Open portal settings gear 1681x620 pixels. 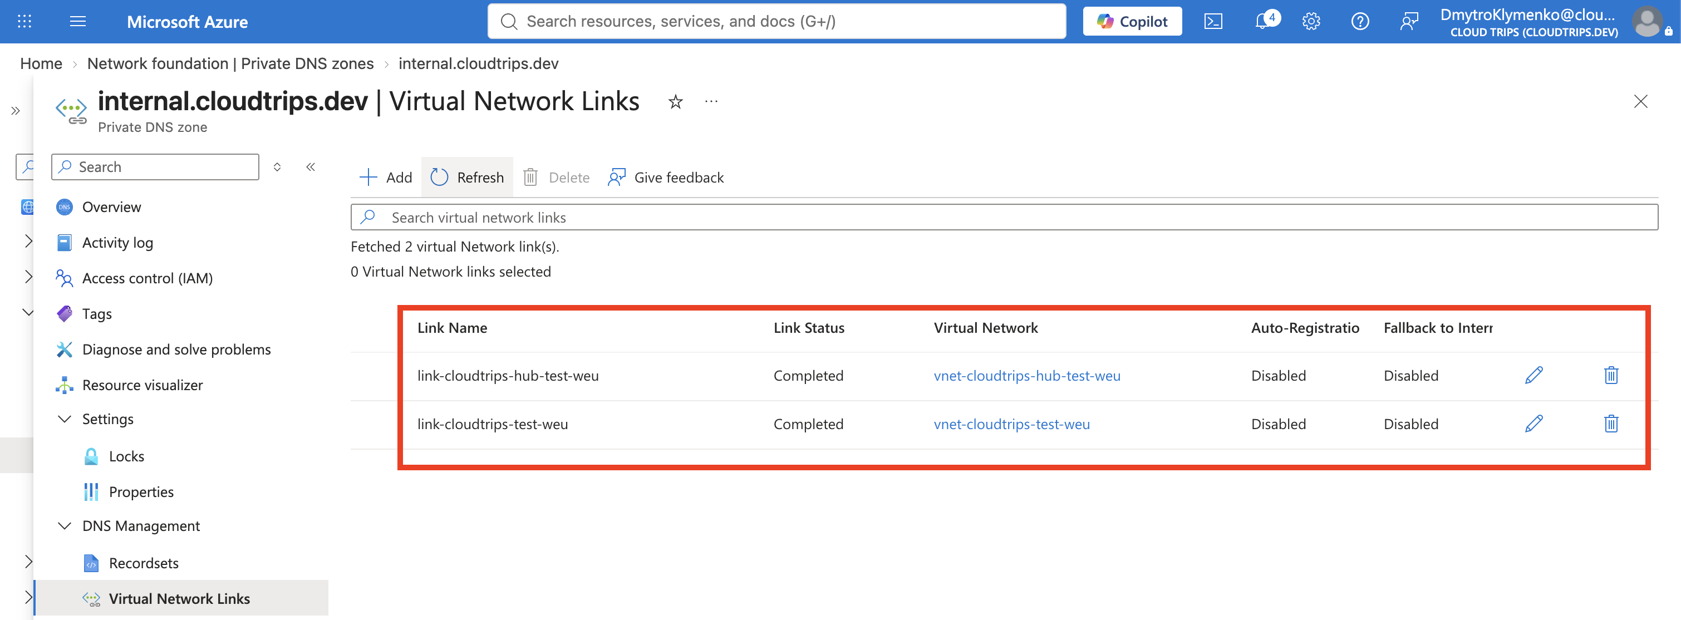(x=1311, y=22)
